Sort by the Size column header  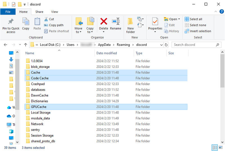tap(171, 53)
